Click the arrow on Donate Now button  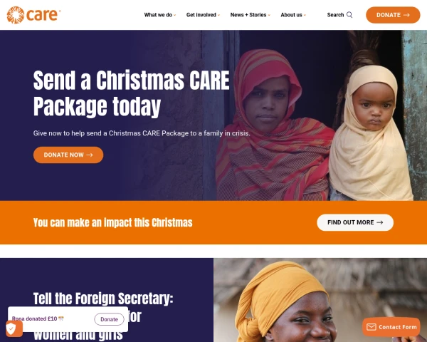[x=90, y=155]
